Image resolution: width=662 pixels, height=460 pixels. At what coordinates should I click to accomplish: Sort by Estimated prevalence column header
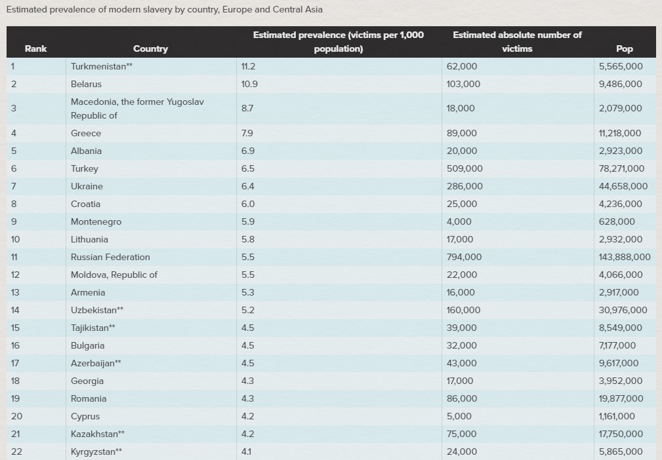pos(338,42)
